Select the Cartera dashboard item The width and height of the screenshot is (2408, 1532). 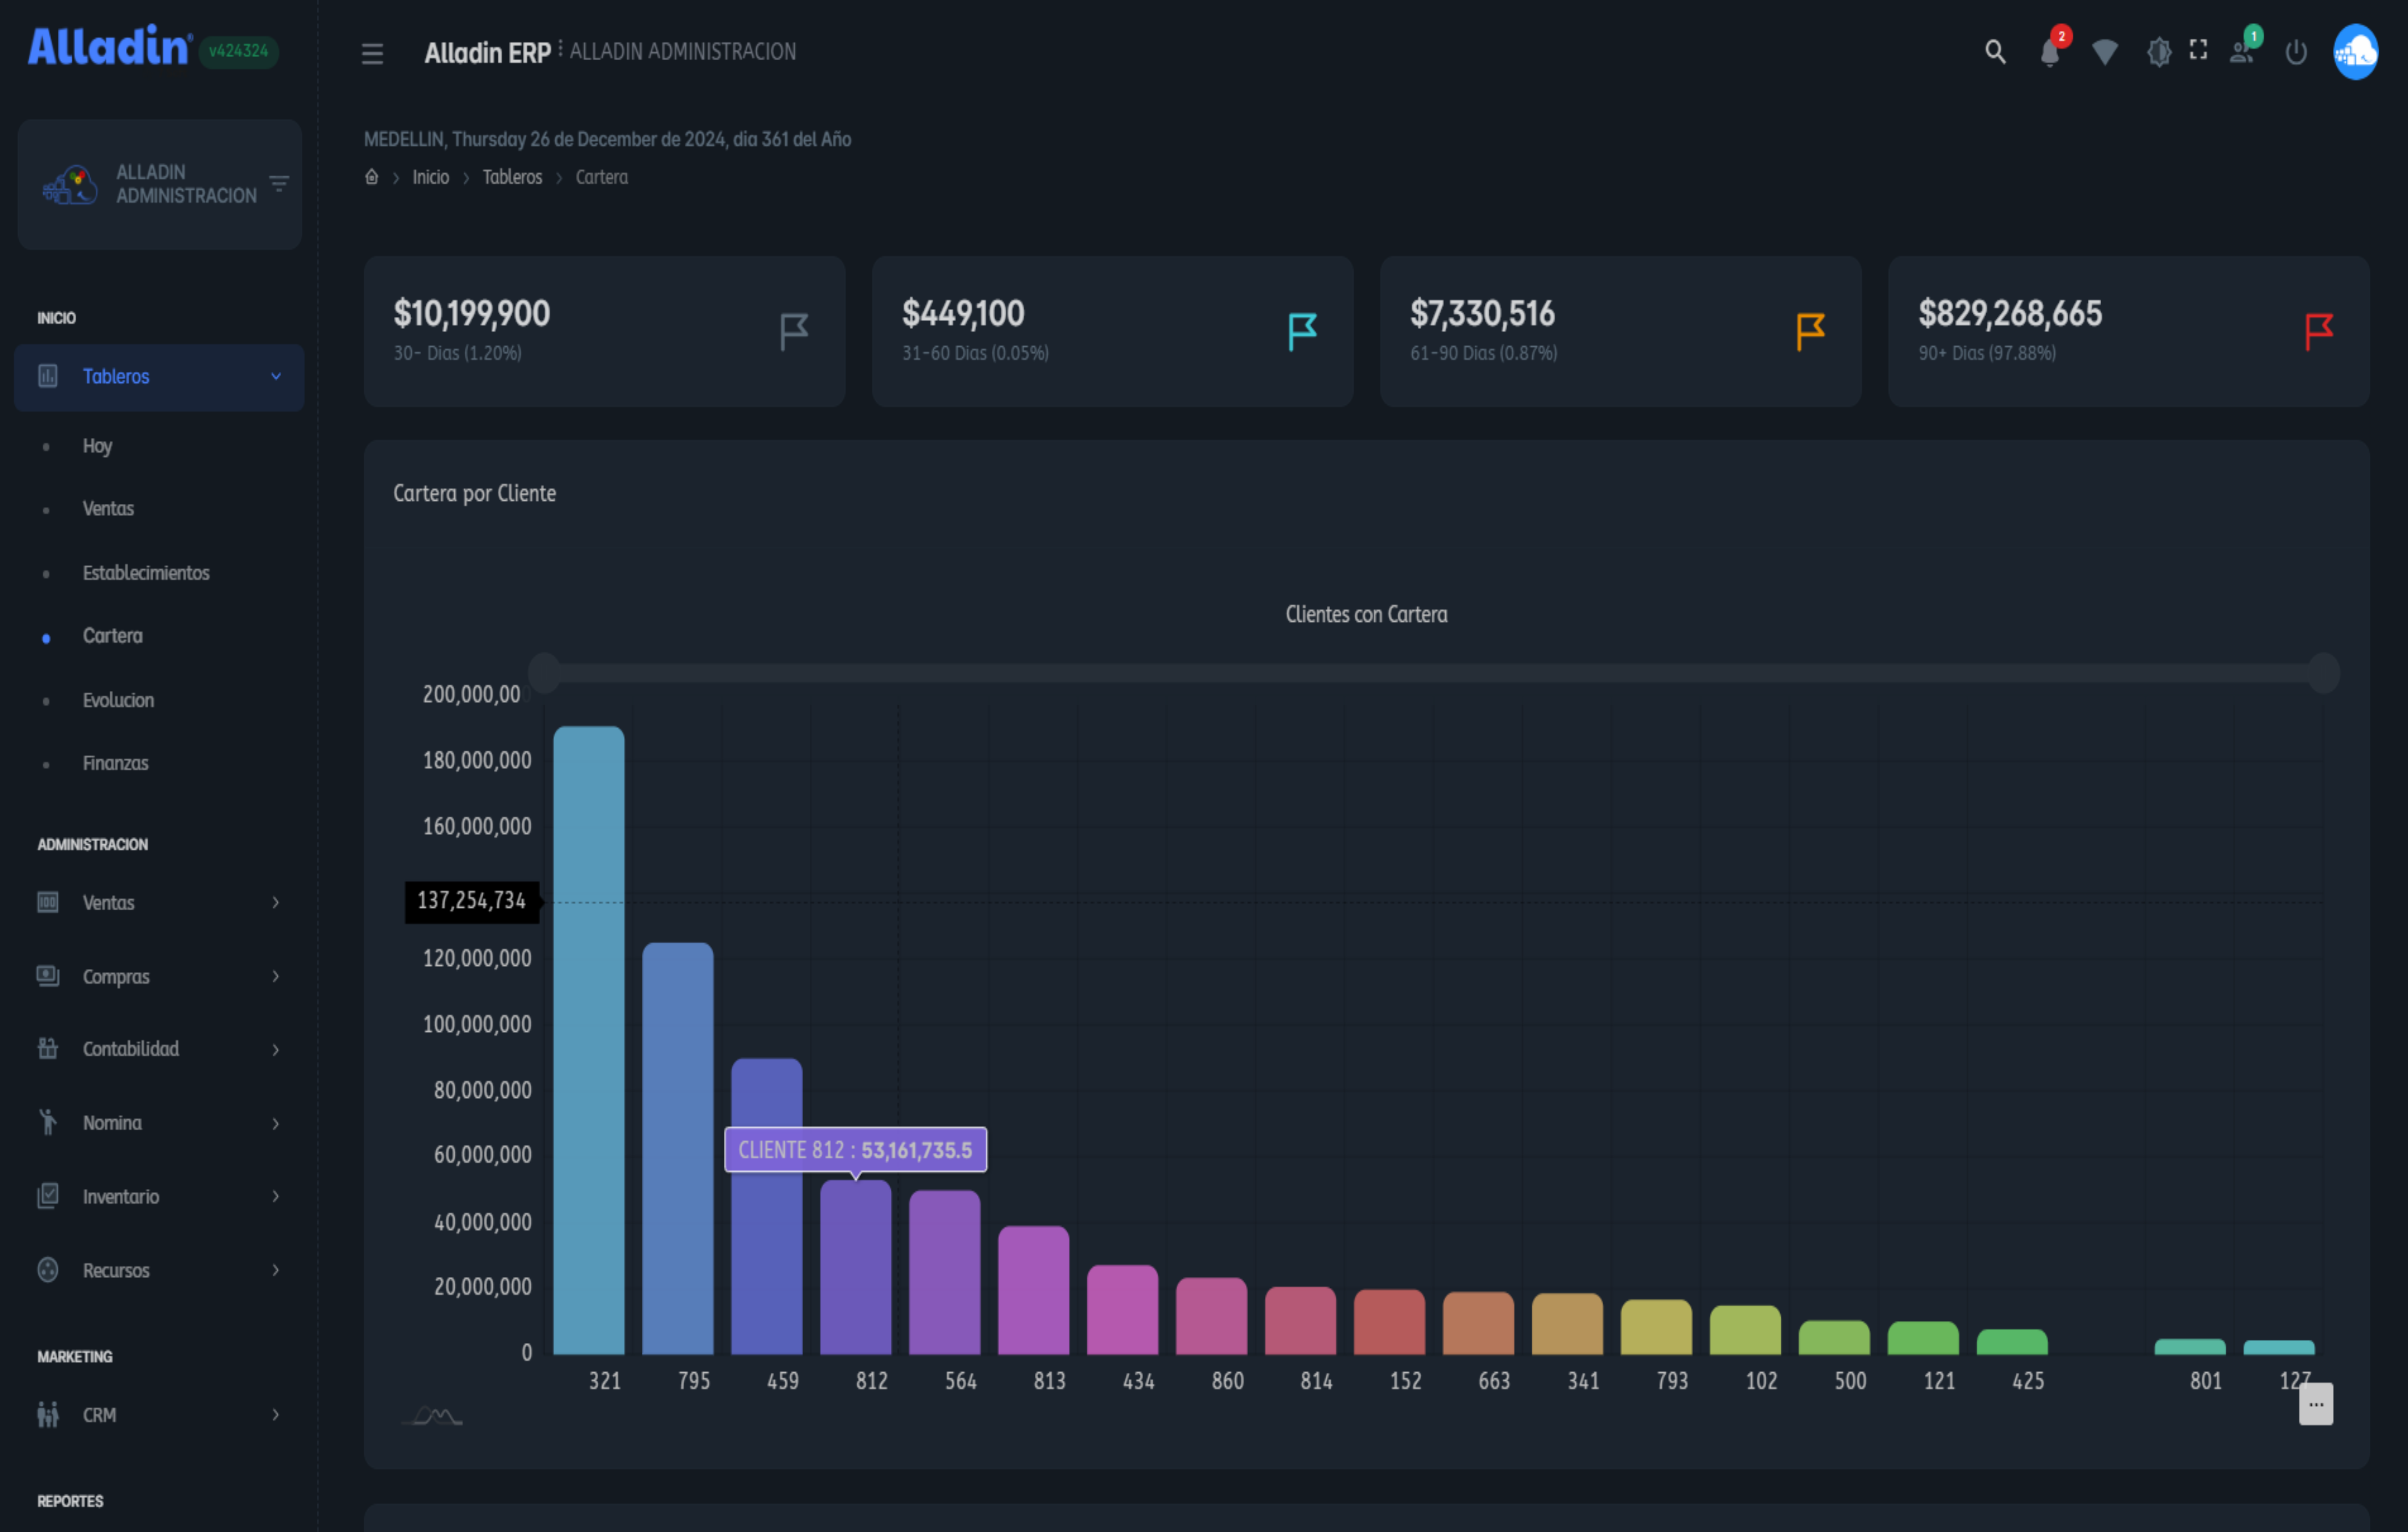(112, 636)
